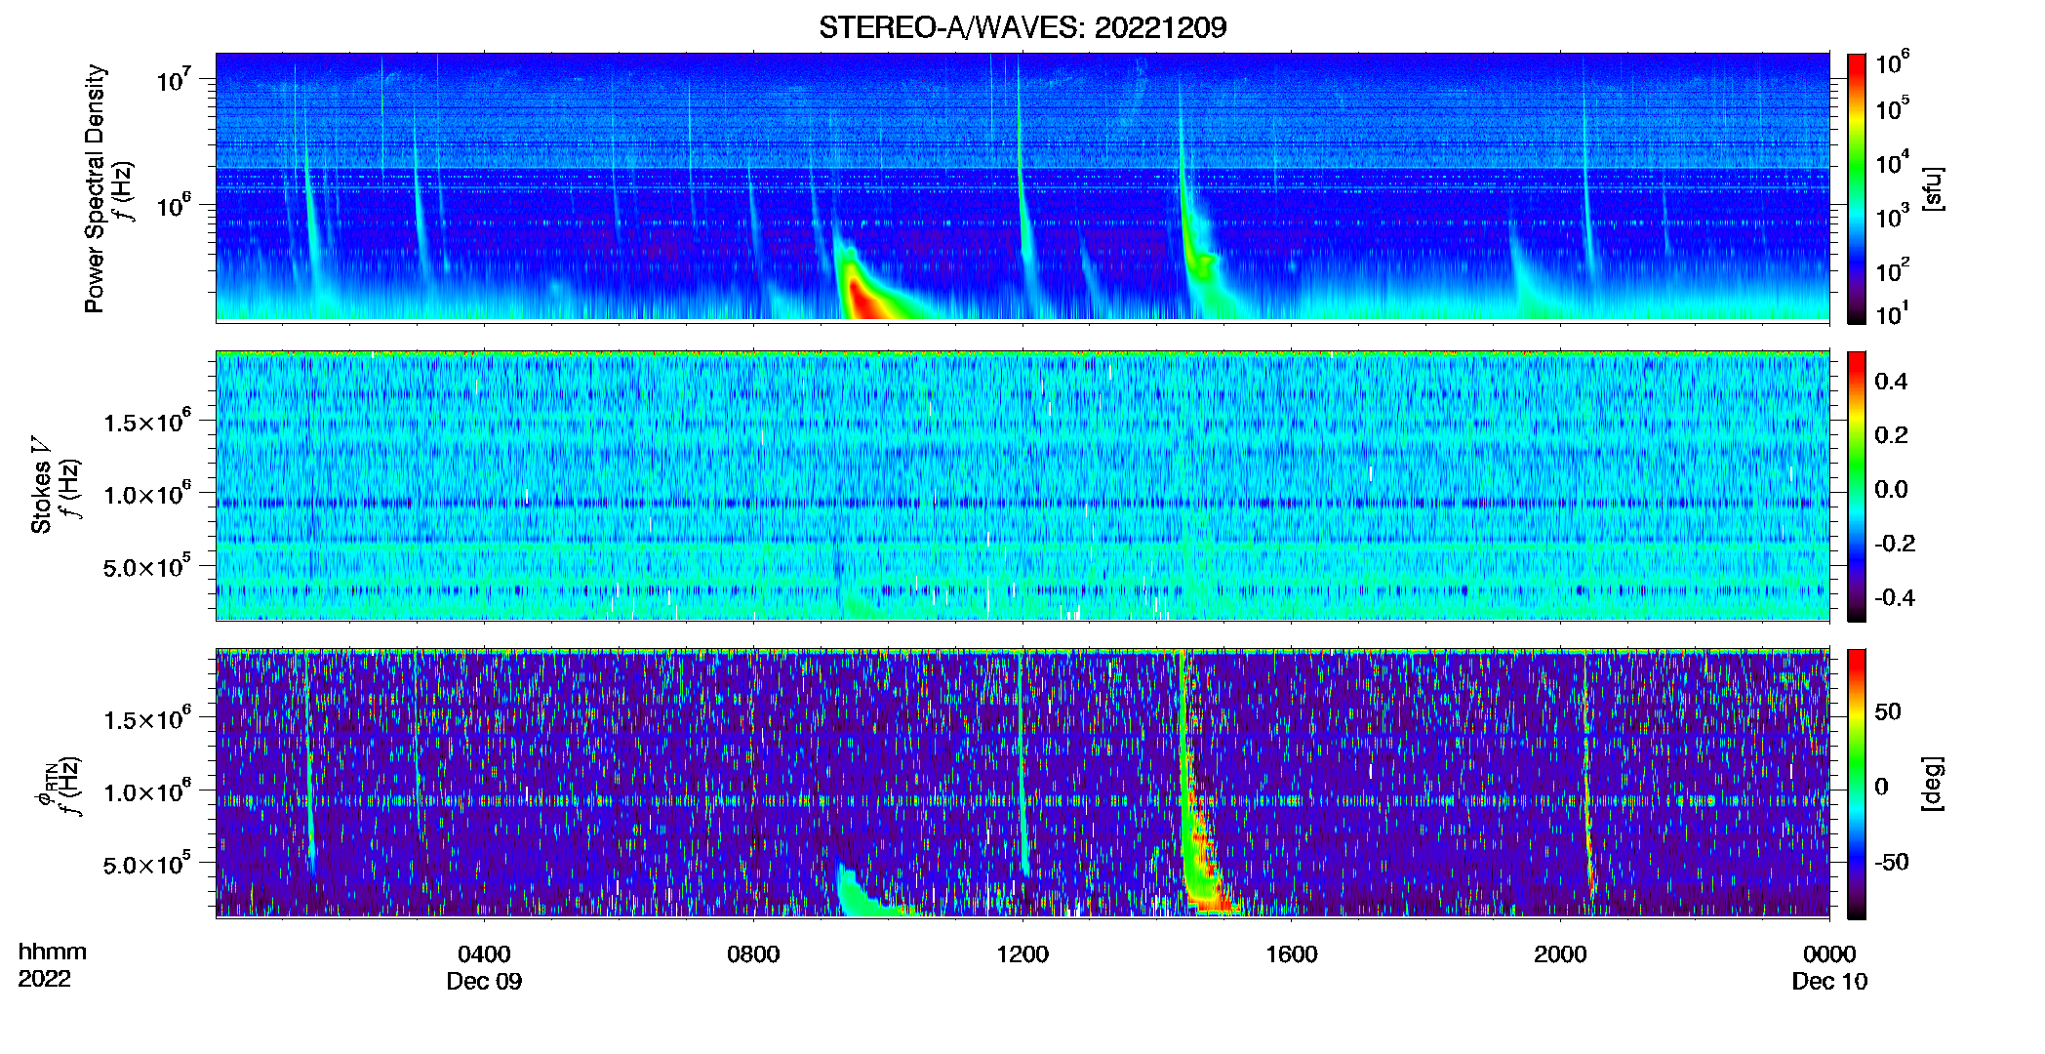Click the 2000 time axis label

click(1560, 954)
